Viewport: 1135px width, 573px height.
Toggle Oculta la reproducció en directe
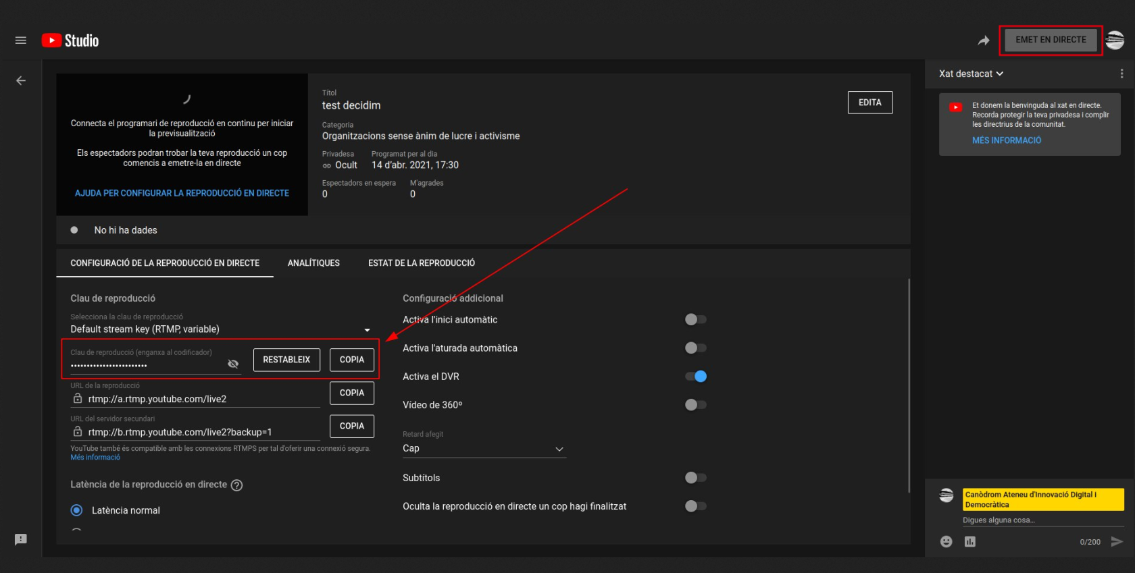695,506
